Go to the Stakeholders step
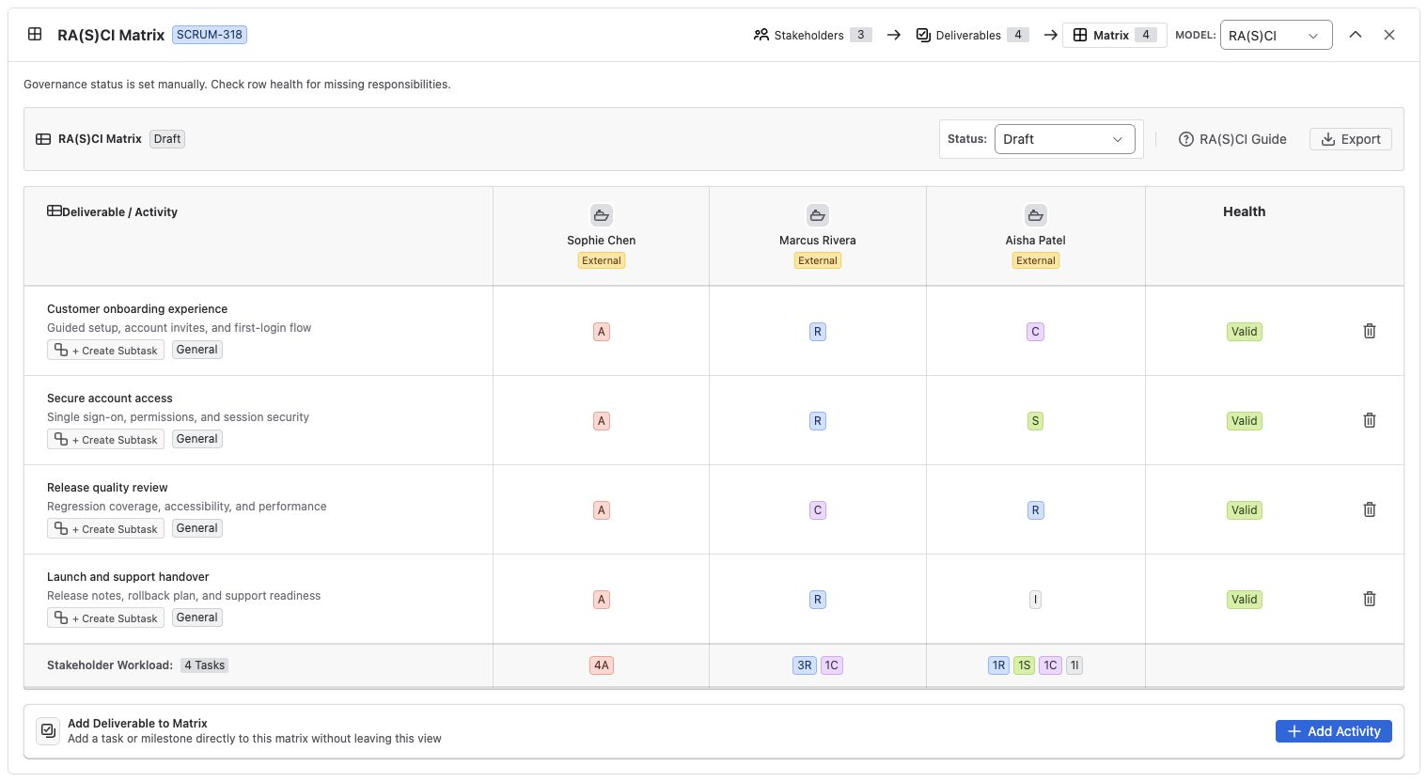Viewport: 1427px width, 782px height. coord(813,35)
